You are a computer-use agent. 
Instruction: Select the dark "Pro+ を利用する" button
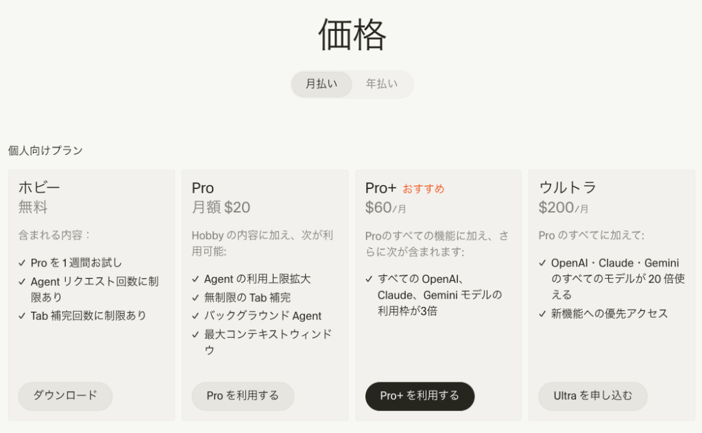pos(420,396)
